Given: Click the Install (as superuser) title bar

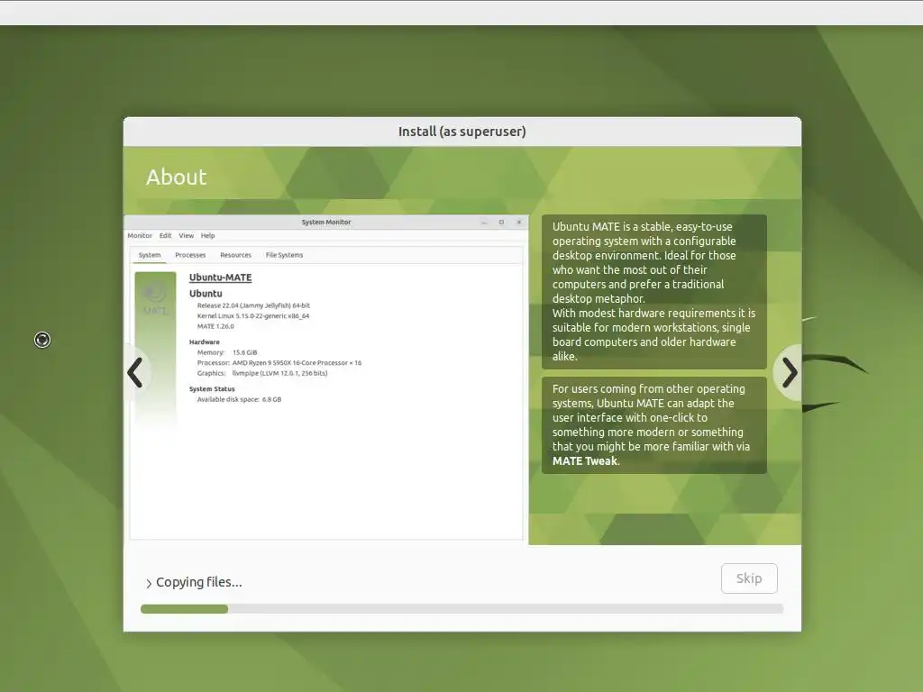Looking at the screenshot, I should pos(462,132).
